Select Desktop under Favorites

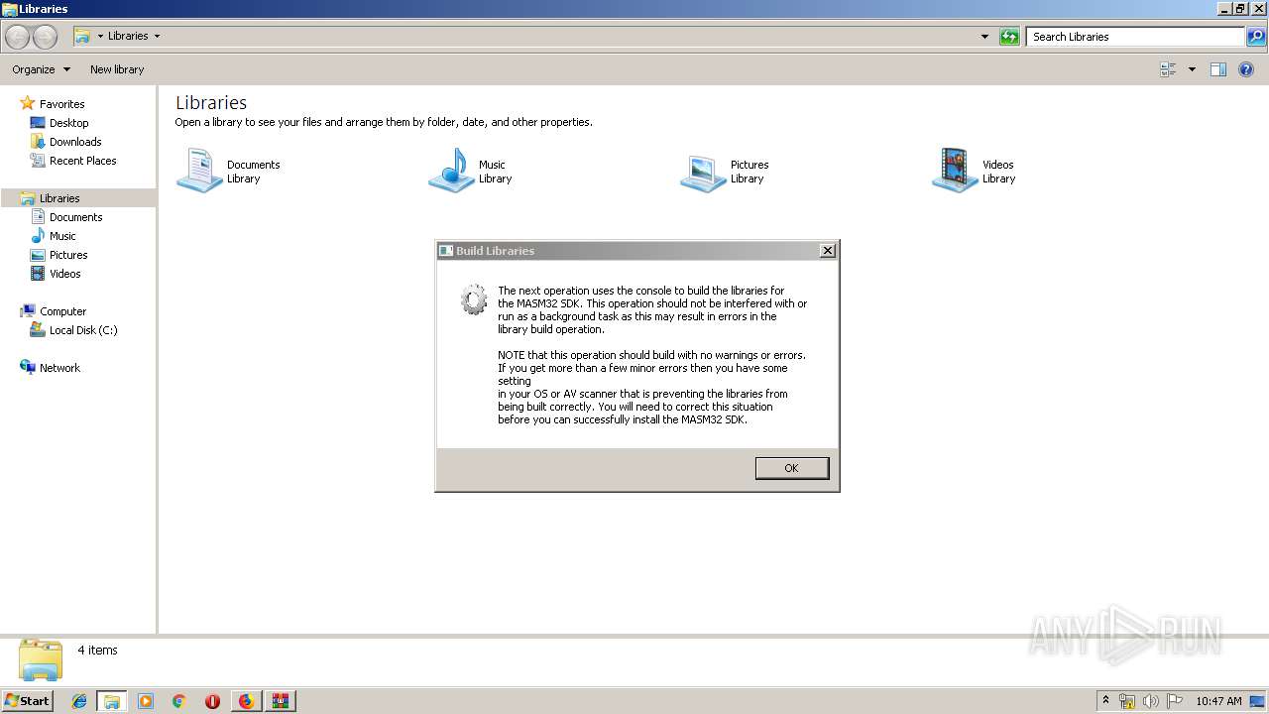coord(68,123)
